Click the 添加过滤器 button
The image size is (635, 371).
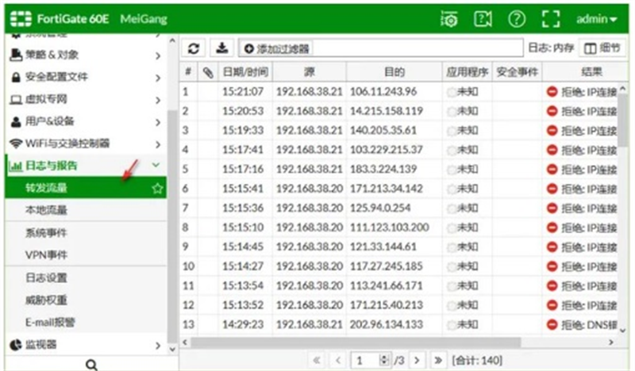(275, 49)
